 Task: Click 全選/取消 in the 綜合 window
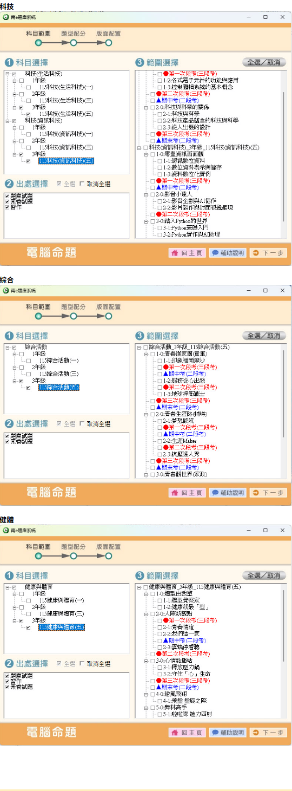click(264, 336)
